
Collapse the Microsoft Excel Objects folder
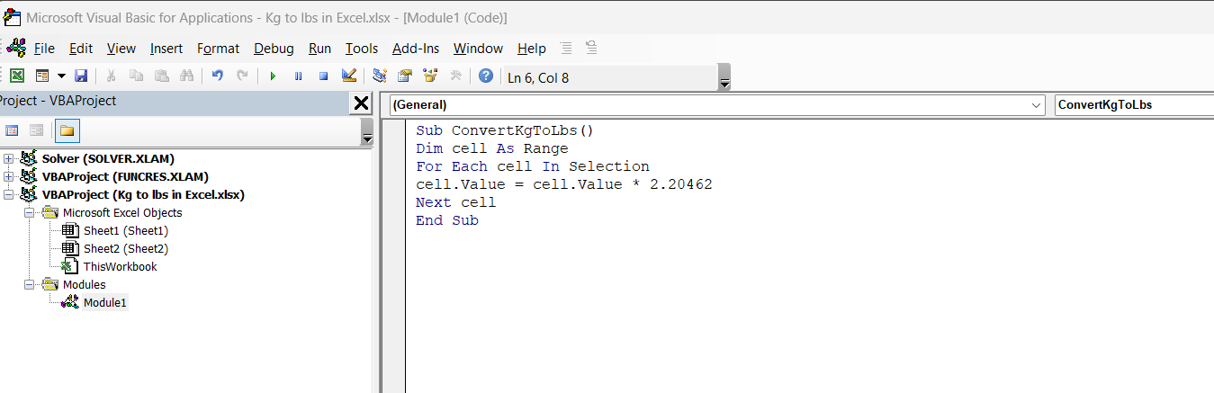[x=29, y=213]
